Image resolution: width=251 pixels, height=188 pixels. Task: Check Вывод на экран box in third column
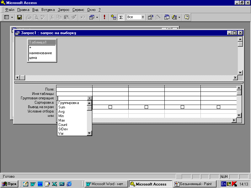click(146, 107)
